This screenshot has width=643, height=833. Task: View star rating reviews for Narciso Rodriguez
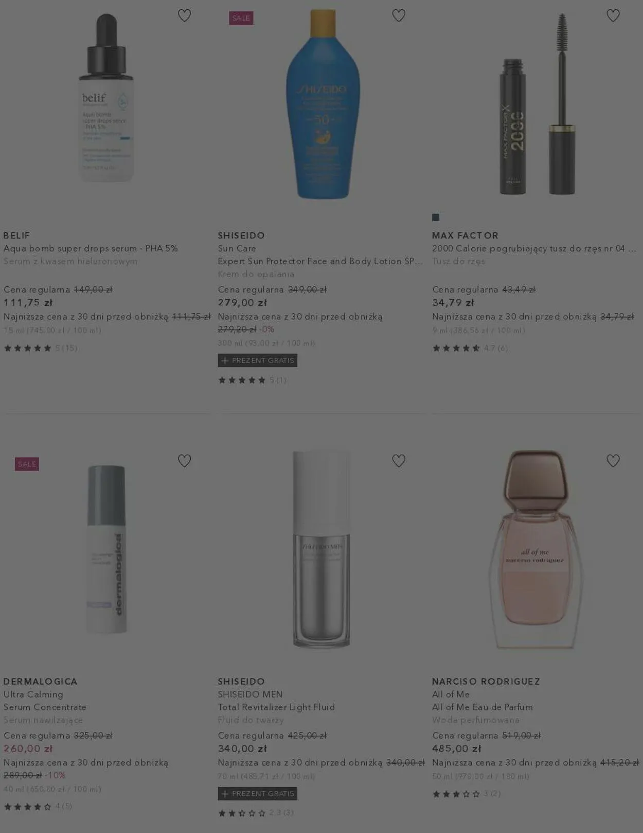pos(466,793)
